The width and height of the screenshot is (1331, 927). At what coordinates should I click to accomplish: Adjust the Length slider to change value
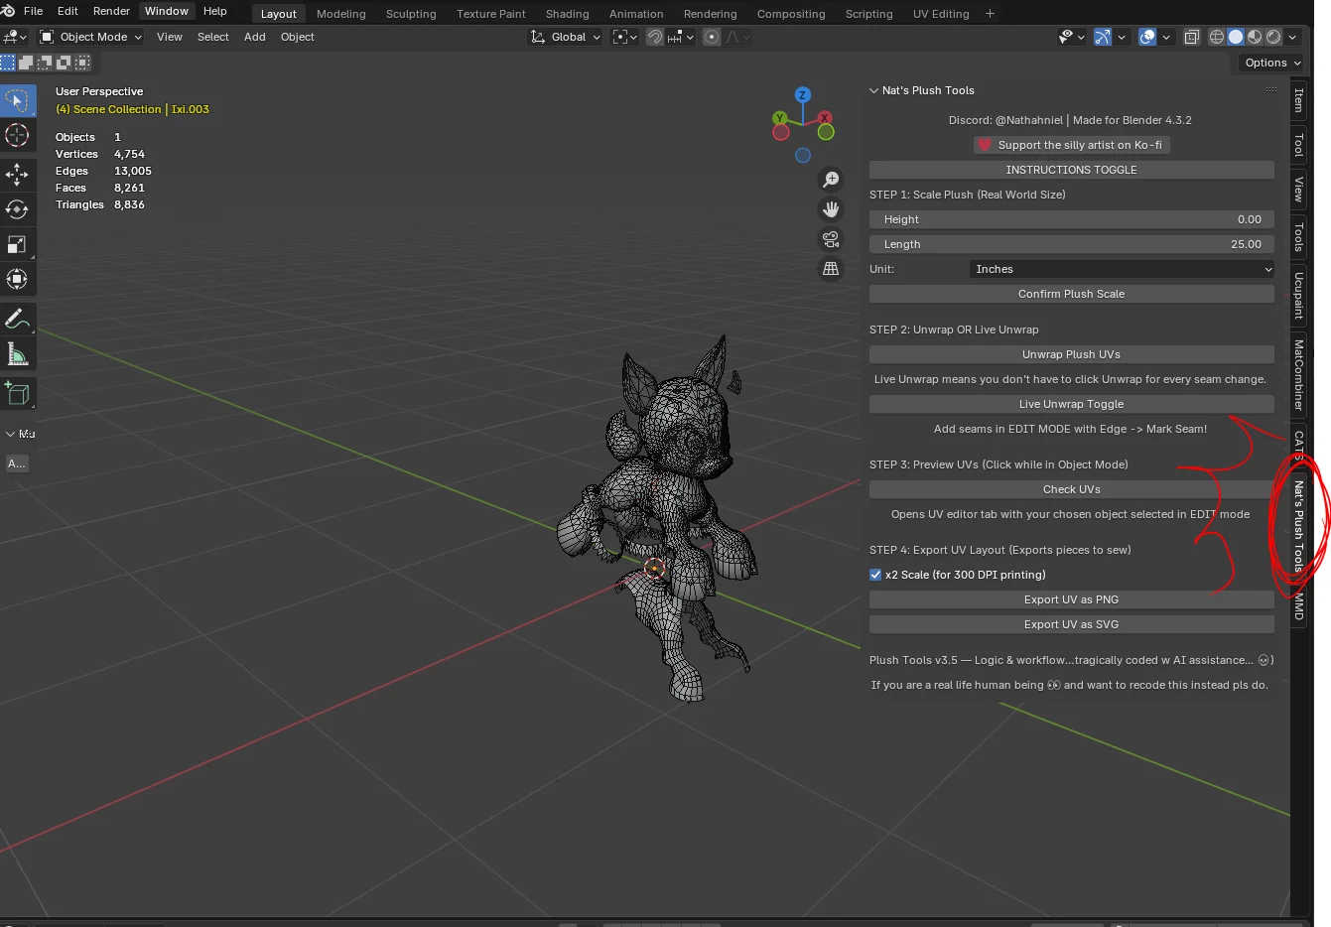(x=1071, y=243)
